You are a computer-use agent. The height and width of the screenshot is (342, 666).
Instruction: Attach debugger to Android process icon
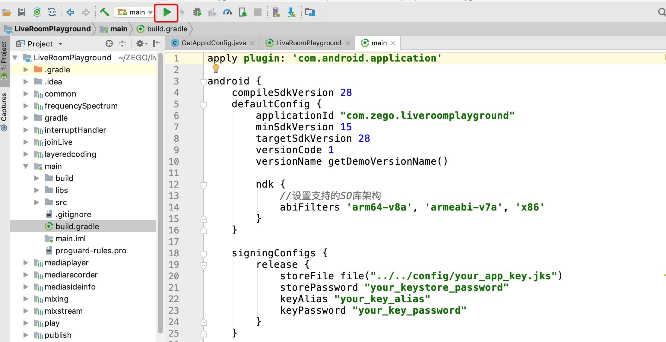click(x=243, y=12)
